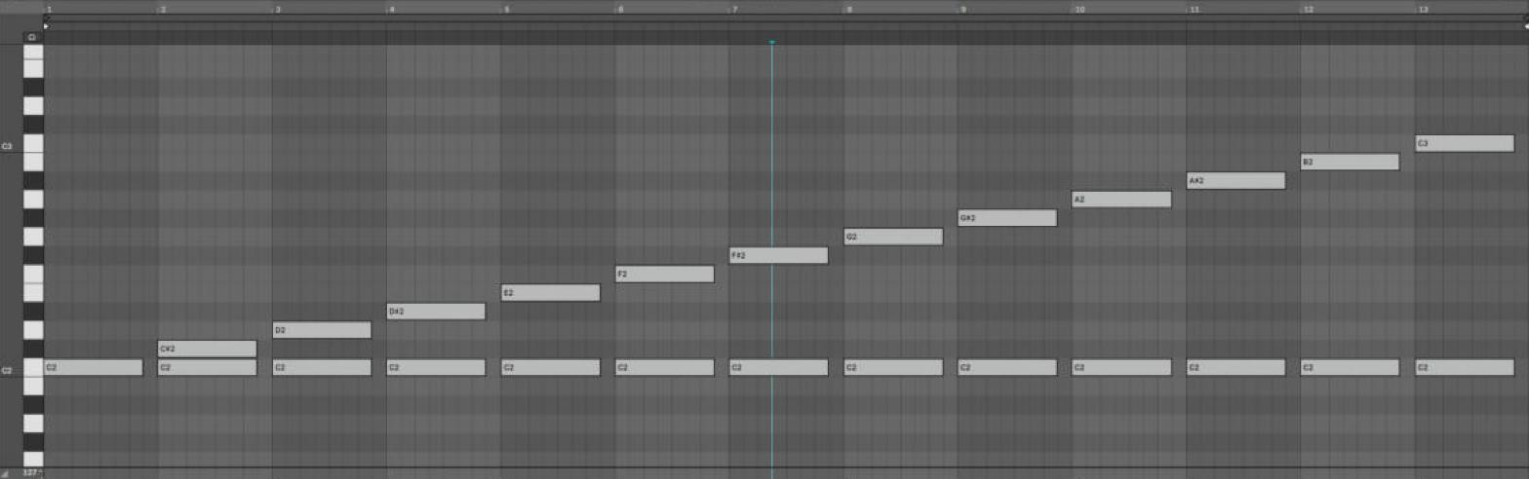1529x479 pixels.
Task: Select the C2 note starting at bar 1
Action: pos(93,367)
